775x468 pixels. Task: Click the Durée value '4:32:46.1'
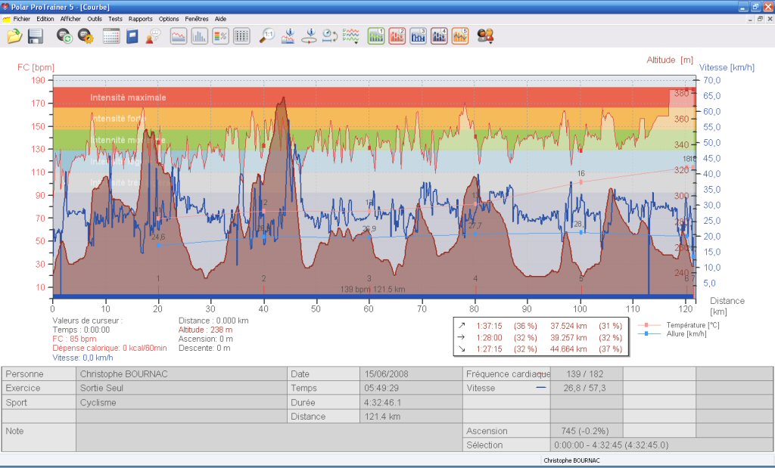click(382, 402)
